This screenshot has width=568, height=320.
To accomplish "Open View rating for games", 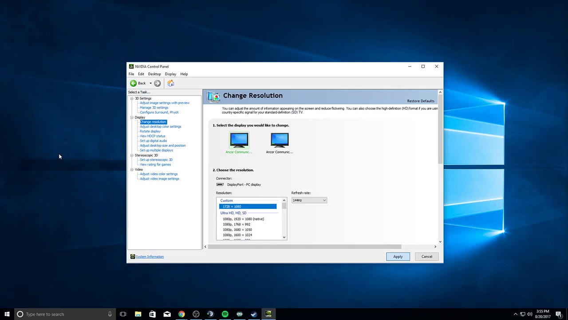I will [155, 164].
